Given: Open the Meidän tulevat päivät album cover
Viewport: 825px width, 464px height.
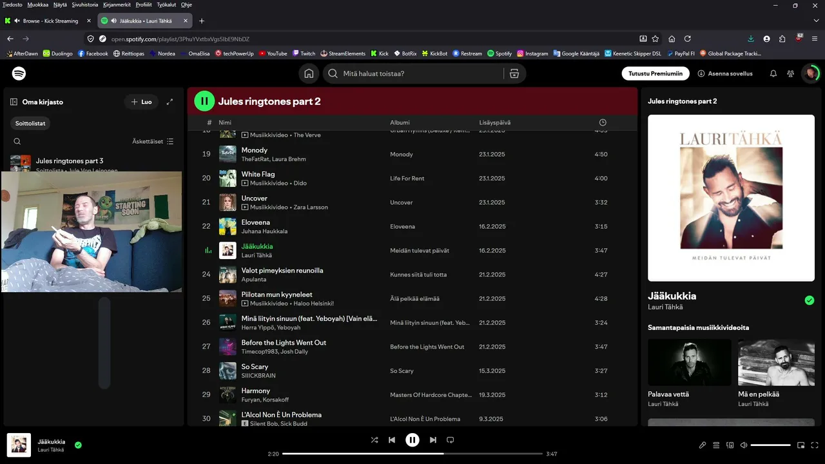Looking at the screenshot, I should pyautogui.click(x=731, y=198).
